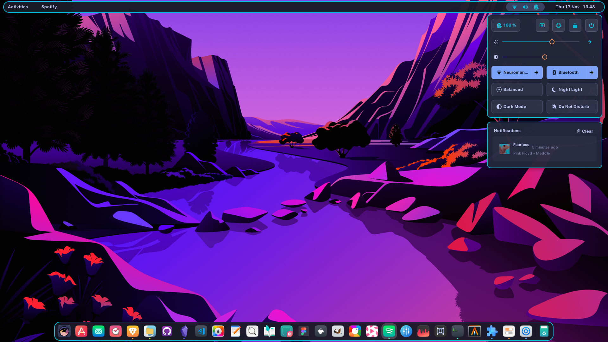Expand the Bluetooth devices submenu arrow
Image resolution: width=608 pixels, height=342 pixels.
coord(592,73)
